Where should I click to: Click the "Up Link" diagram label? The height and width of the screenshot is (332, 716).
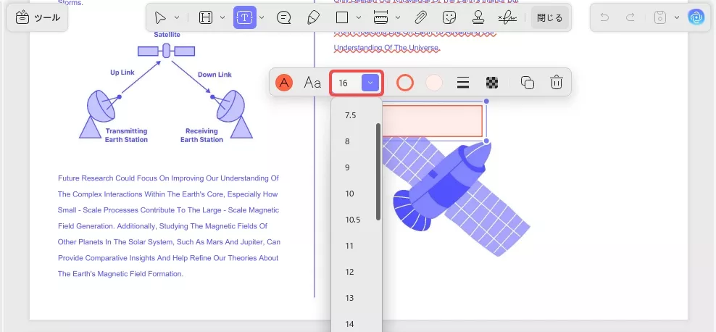tap(122, 72)
